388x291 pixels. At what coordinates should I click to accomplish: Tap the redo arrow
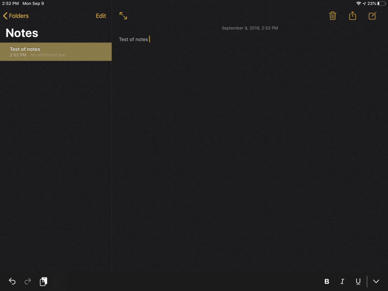[28, 281]
